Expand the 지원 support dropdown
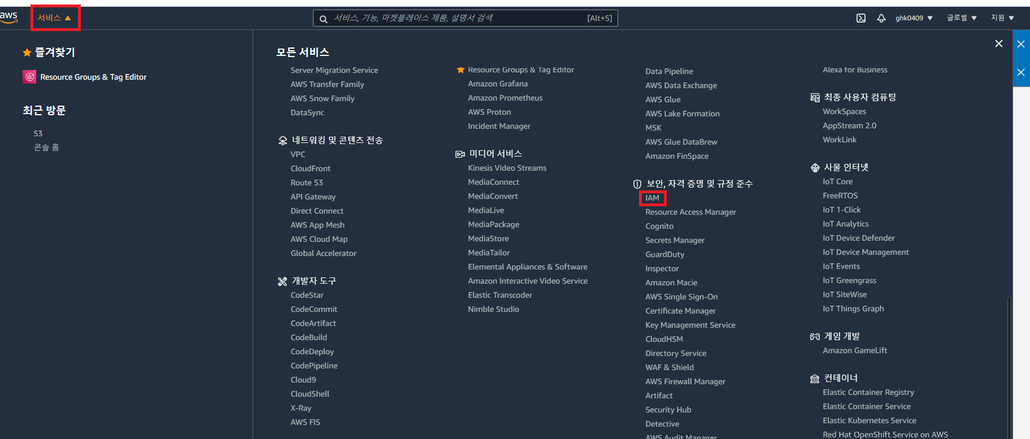This screenshot has height=439, width=1030. coord(1002,18)
